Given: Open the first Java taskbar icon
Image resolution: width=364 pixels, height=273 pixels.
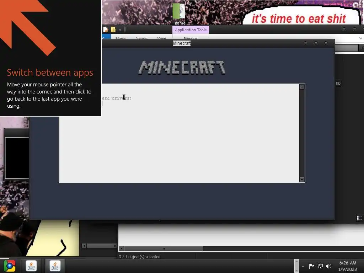Looking at the screenshot, I should pyautogui.click(x=31, y=266).
